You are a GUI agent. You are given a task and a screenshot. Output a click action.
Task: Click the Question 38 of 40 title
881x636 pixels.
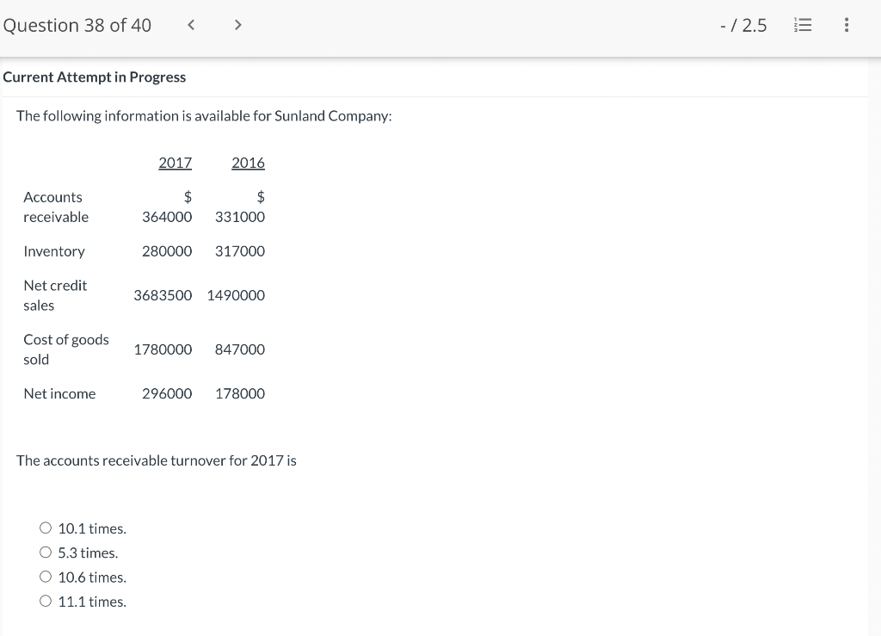coord(77,25)
